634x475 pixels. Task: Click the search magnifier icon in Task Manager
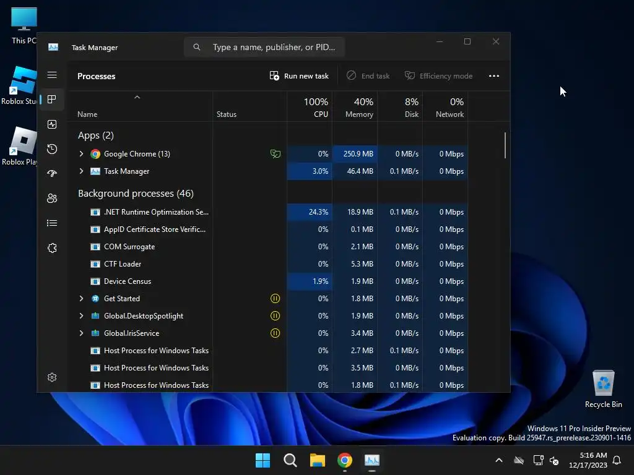pos(196,47)
